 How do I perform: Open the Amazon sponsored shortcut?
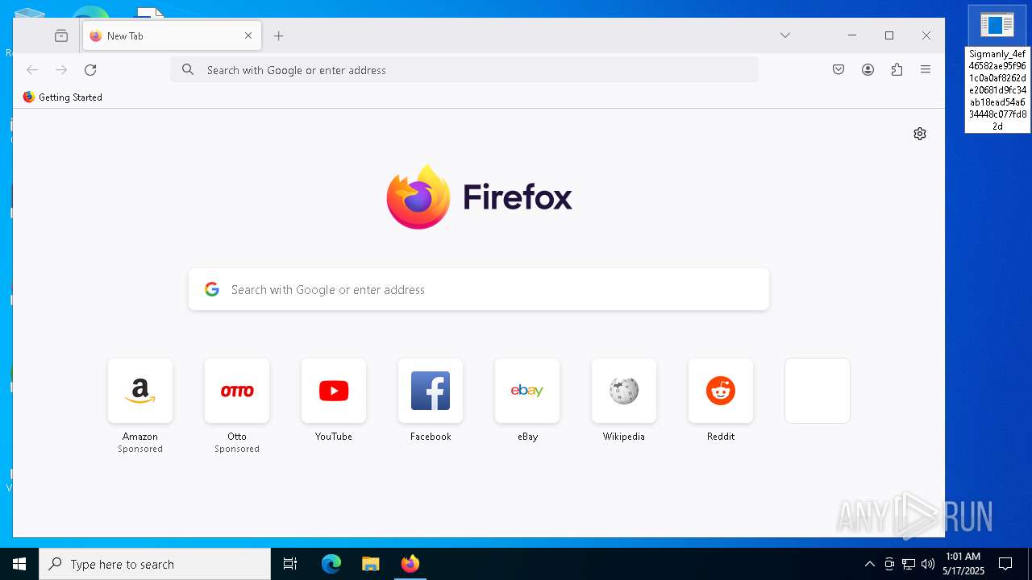(x=140, y=391)
